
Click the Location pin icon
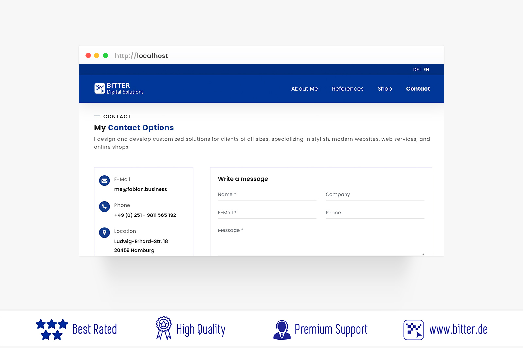point(104,232)
